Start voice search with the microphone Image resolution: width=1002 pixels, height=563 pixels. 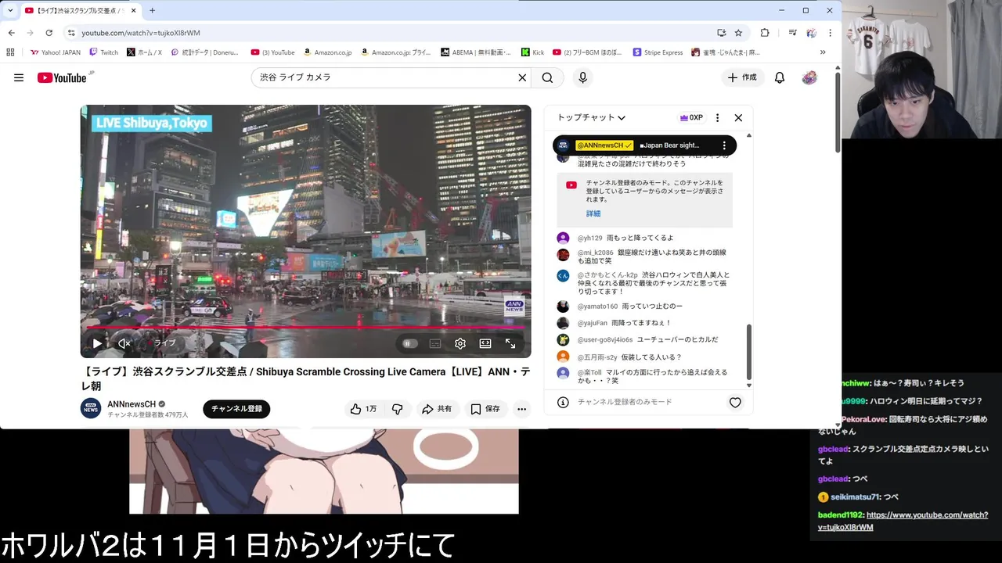(582, 77)
